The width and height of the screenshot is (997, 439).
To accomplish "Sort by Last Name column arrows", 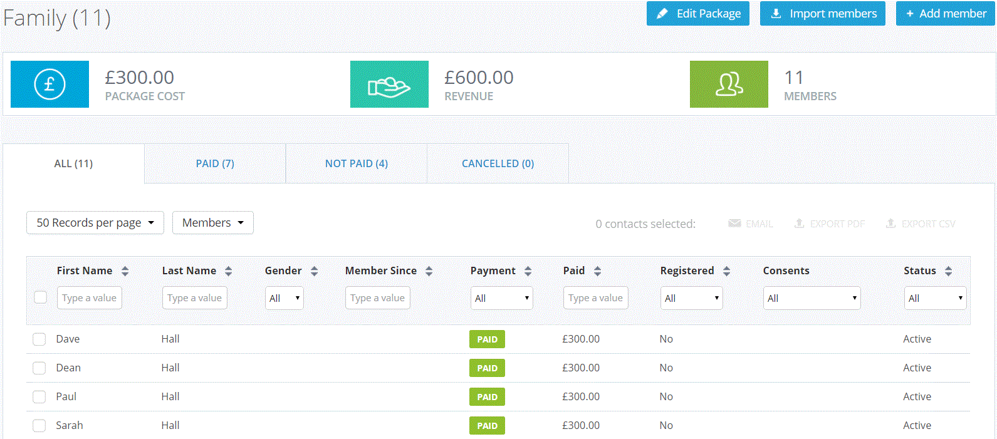I will click(x=229, y=271).
